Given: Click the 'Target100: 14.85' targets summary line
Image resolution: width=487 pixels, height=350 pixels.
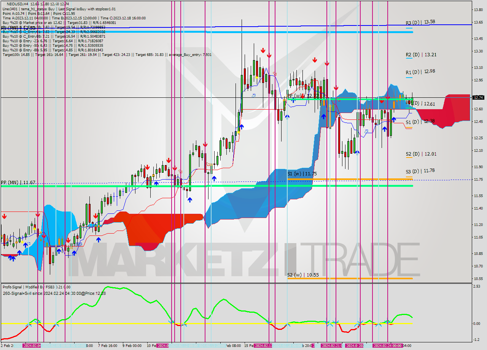Looking at the screenshot, I should point(107,54).
